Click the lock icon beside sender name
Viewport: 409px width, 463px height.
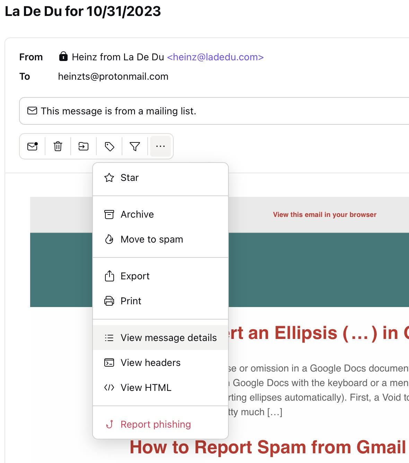[63, 56]
